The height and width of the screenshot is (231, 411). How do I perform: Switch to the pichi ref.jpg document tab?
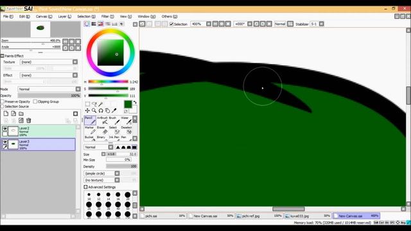[259, 216]
